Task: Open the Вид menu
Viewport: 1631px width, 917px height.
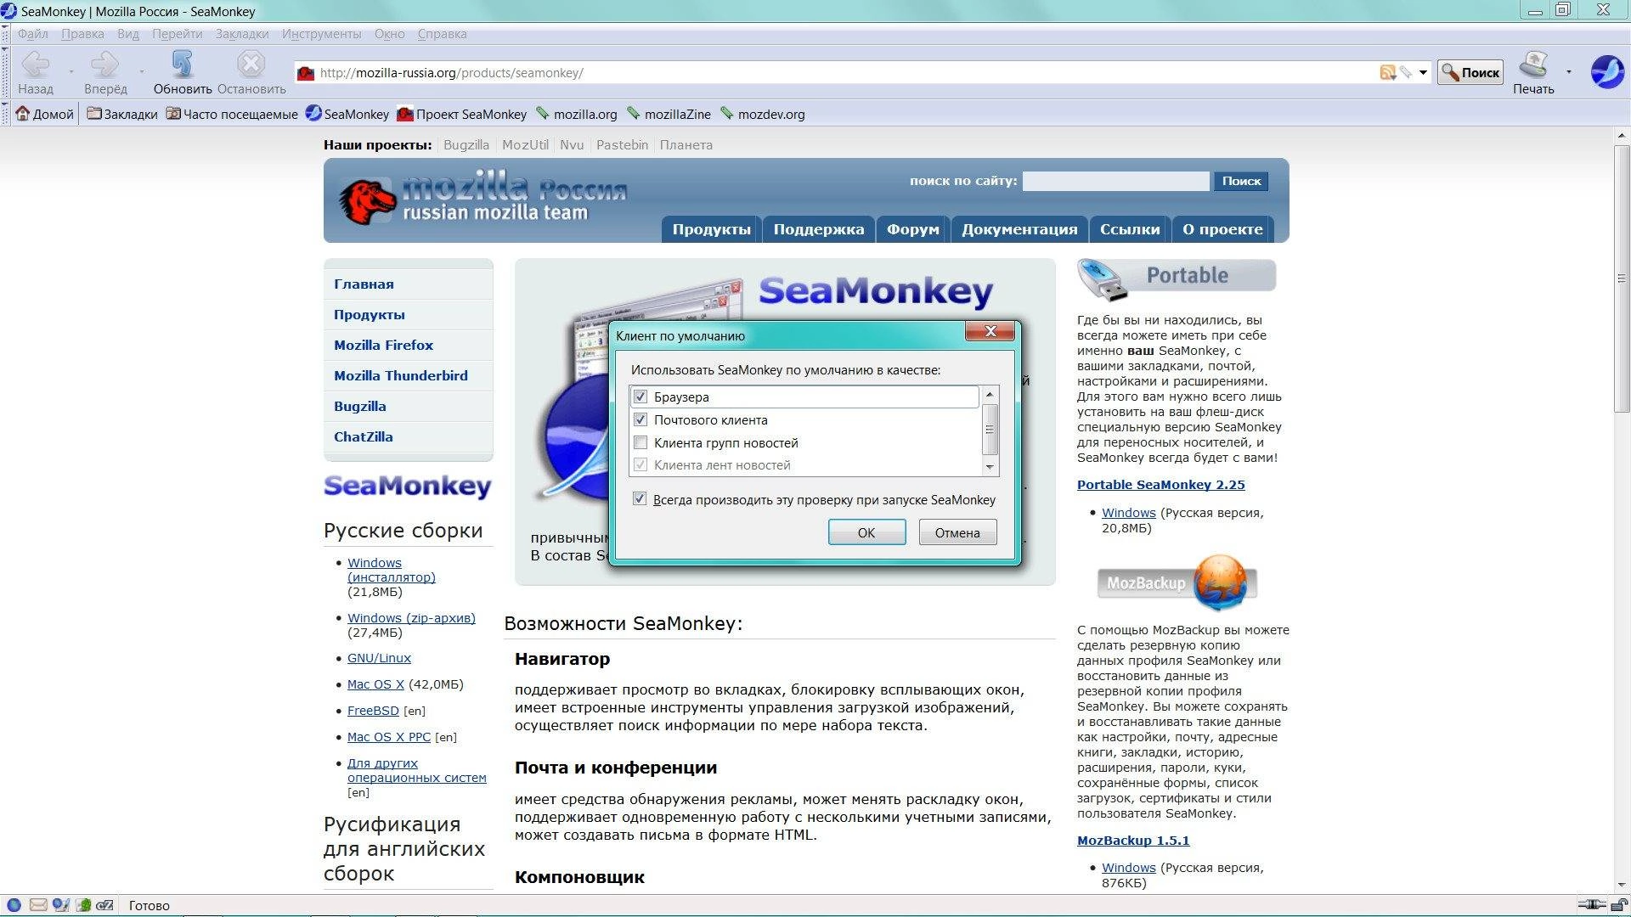Action: click(x=127, y=34)
